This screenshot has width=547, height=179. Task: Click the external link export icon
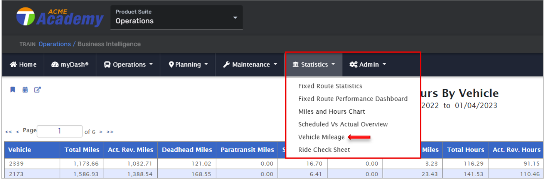click(x=37, y=90)
